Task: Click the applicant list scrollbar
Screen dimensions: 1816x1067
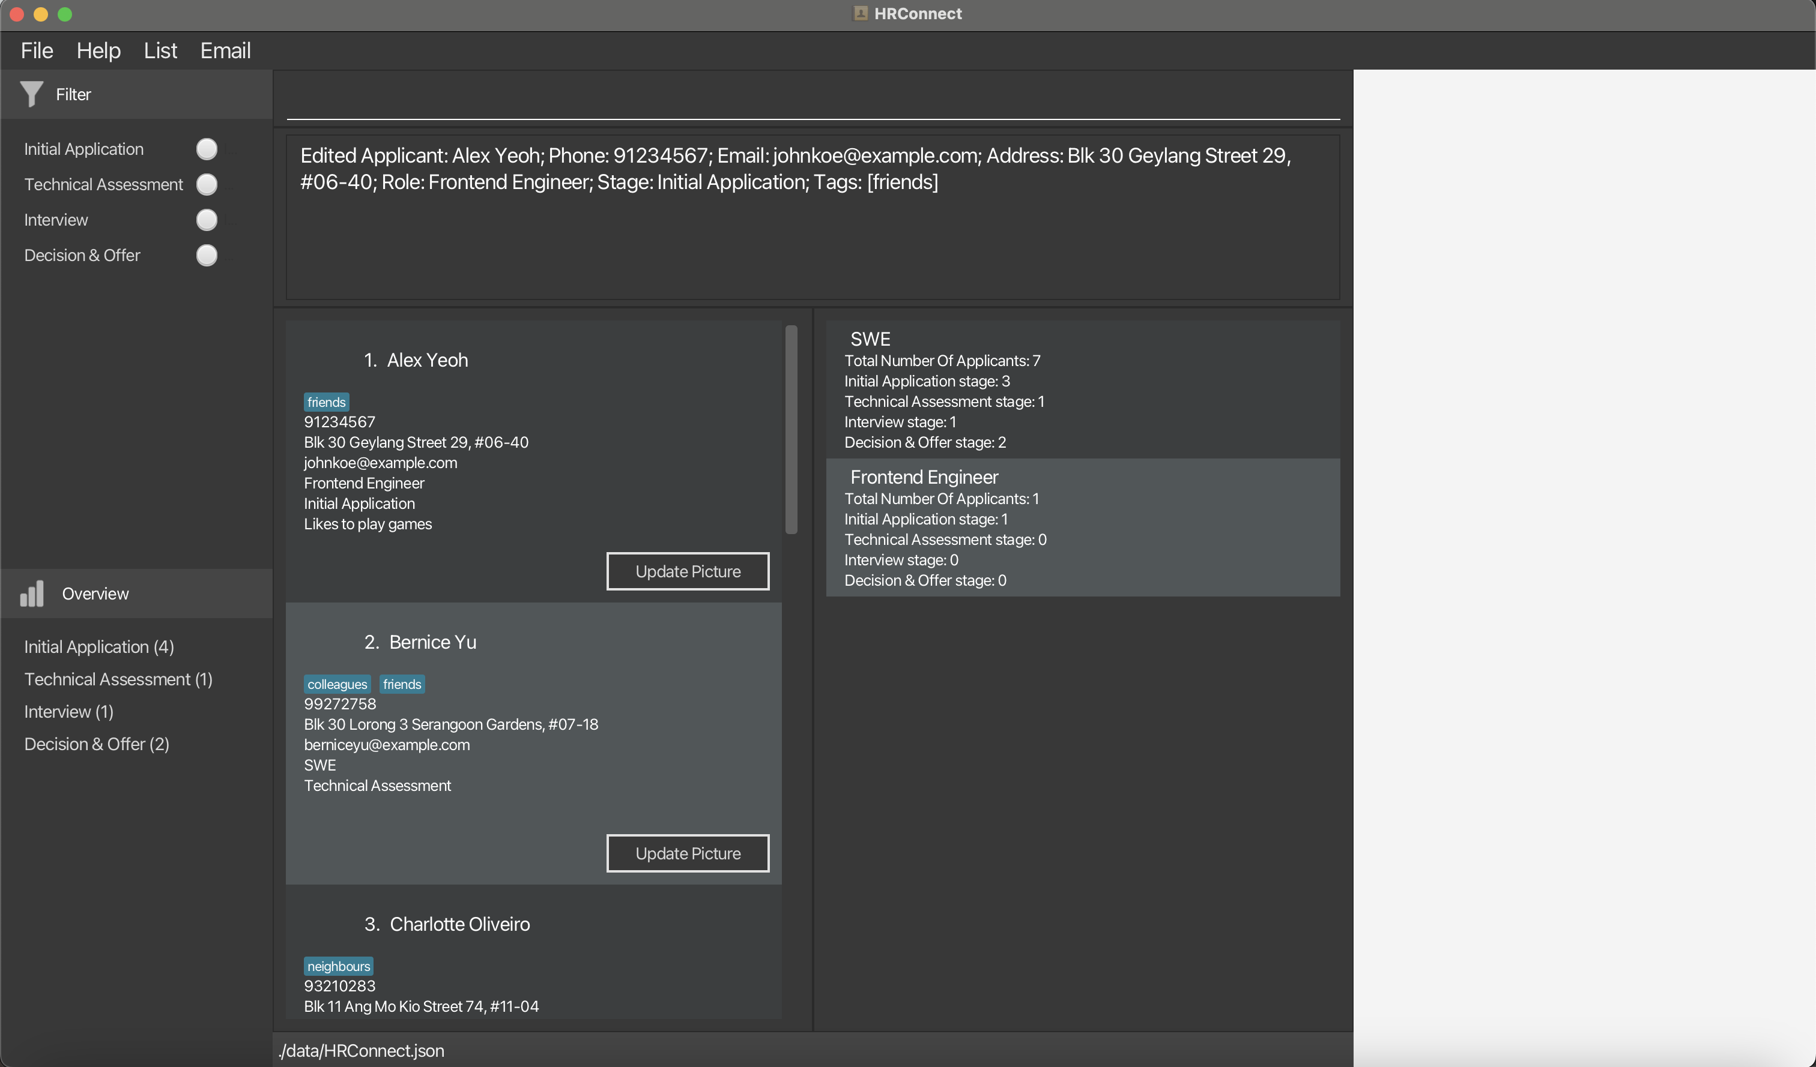Action: pyautogui.click(x=791, y=430)
